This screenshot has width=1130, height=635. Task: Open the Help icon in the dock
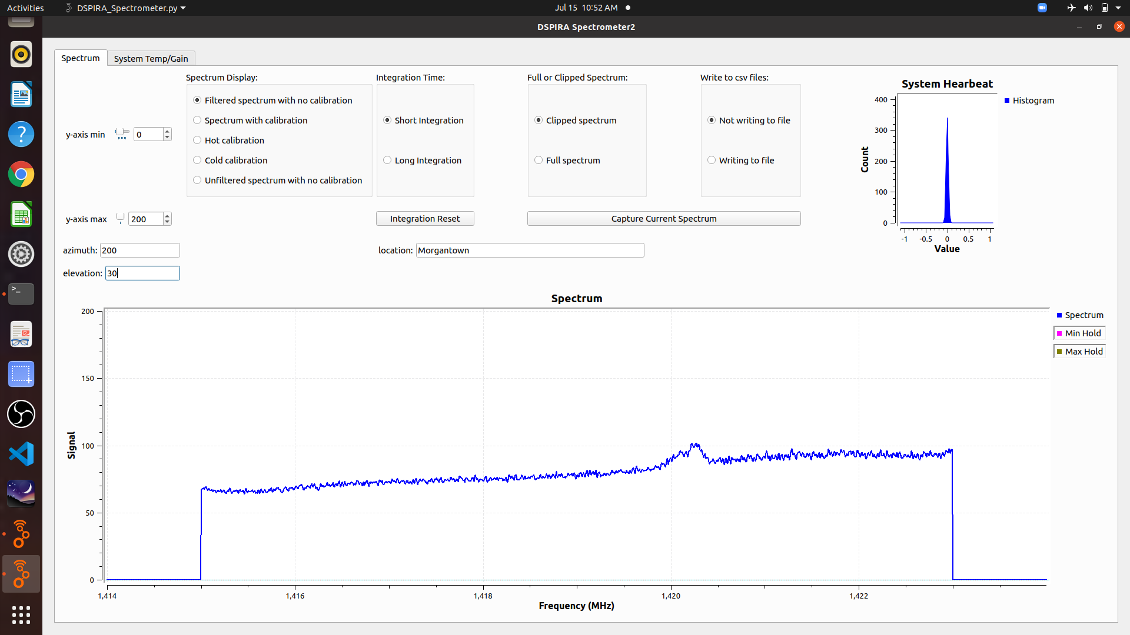tap(21, 135)
